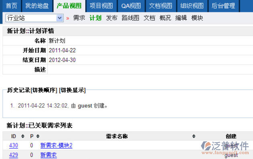Sort the list by the ID column

(x=22, y=137)
